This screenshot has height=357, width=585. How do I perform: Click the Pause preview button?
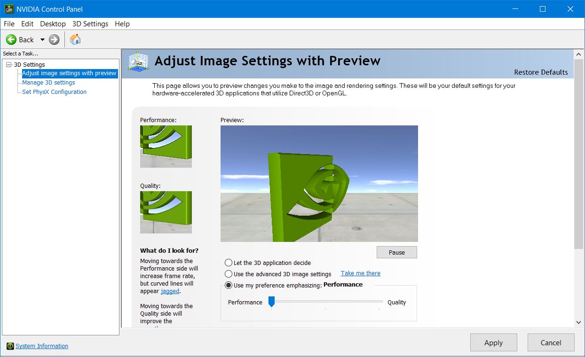(x=396, y=252)
